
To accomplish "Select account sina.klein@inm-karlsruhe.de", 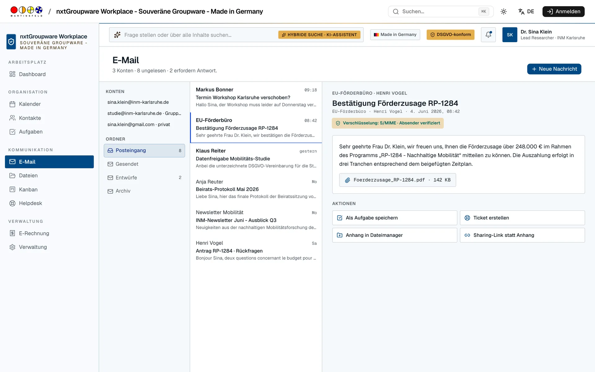I will [138, 102].
